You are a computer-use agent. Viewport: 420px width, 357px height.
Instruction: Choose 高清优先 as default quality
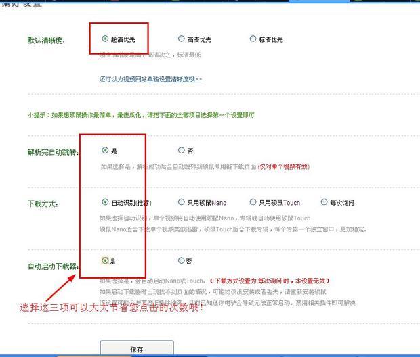click(181, 39)
